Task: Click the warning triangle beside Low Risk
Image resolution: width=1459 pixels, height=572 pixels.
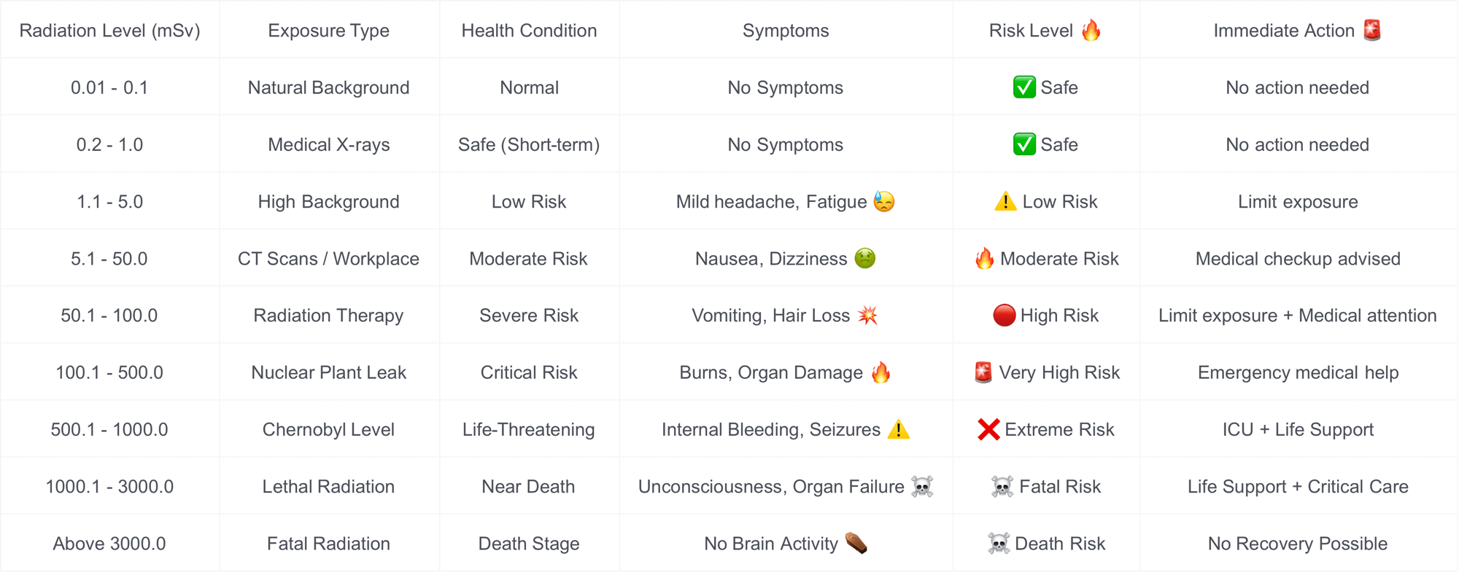Action: coord(1005,201)
